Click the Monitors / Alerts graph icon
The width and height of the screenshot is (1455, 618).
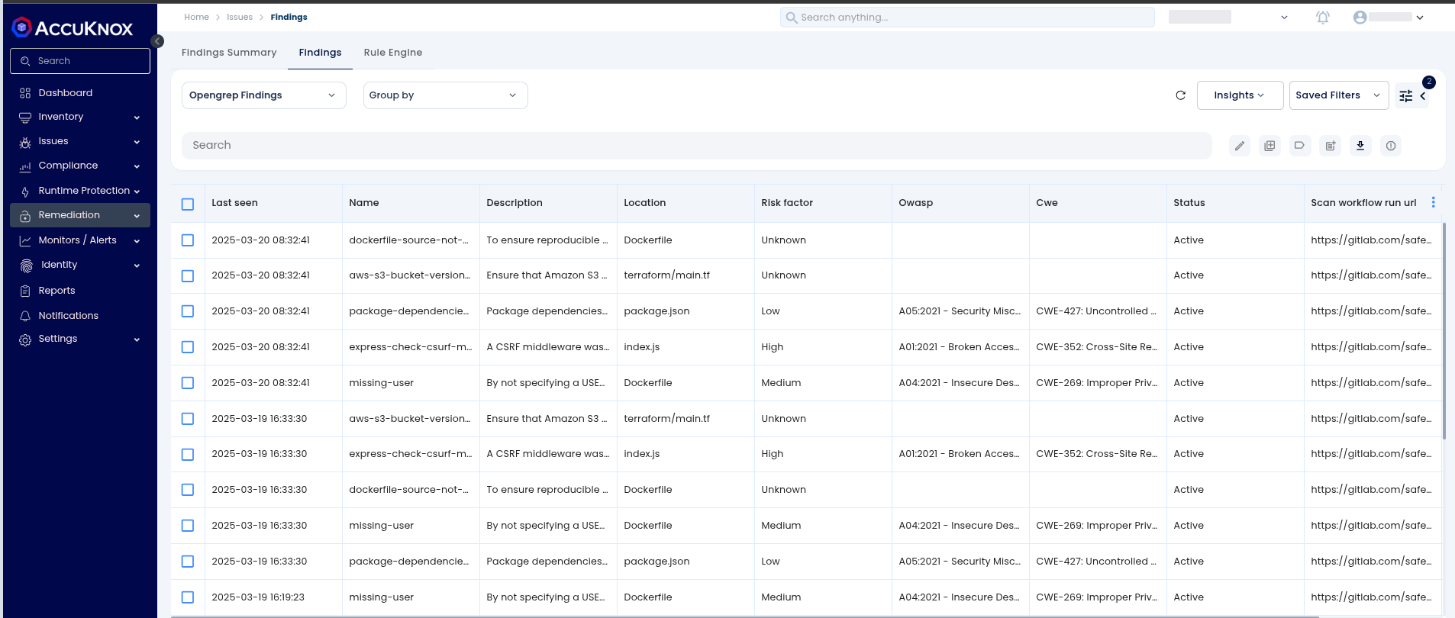click(x=25, y=240)
